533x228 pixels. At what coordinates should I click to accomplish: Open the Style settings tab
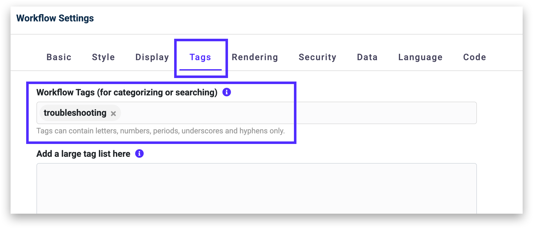pyautogui.click(x=103, y=57)
